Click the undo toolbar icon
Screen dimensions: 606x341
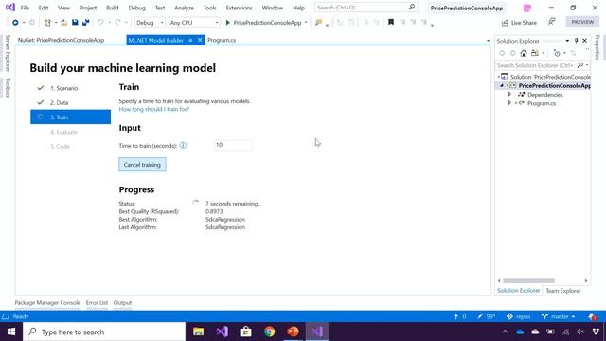coord(100,23)
